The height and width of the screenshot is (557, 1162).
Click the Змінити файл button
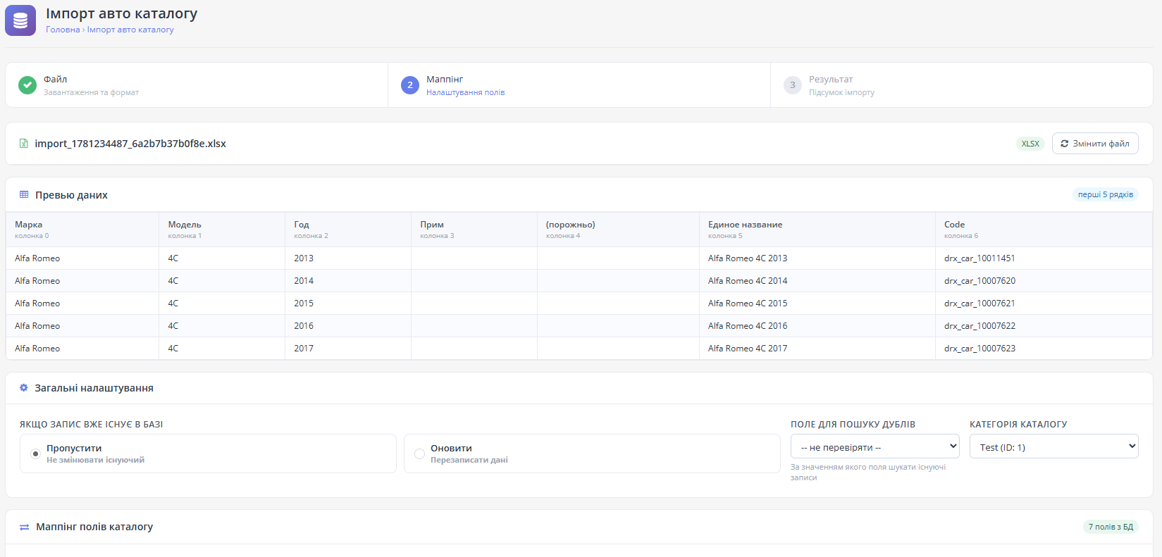tap(1095, 144)
